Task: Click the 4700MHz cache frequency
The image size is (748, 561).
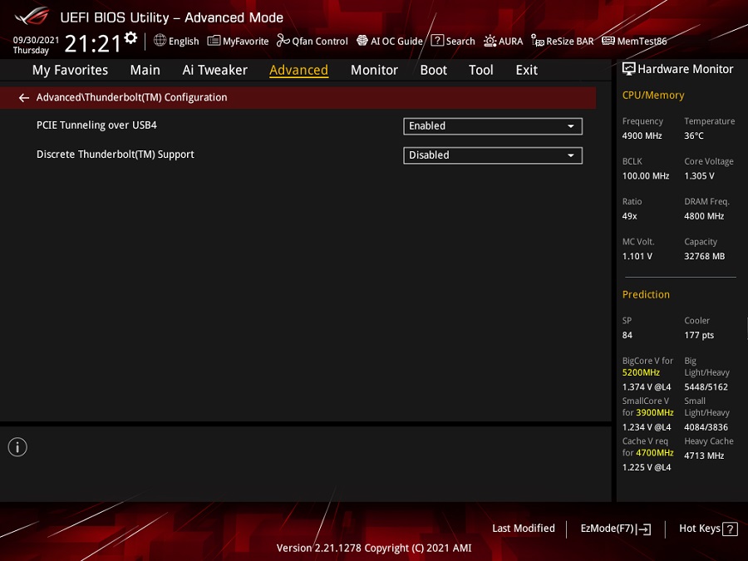Action: (655, 453)
